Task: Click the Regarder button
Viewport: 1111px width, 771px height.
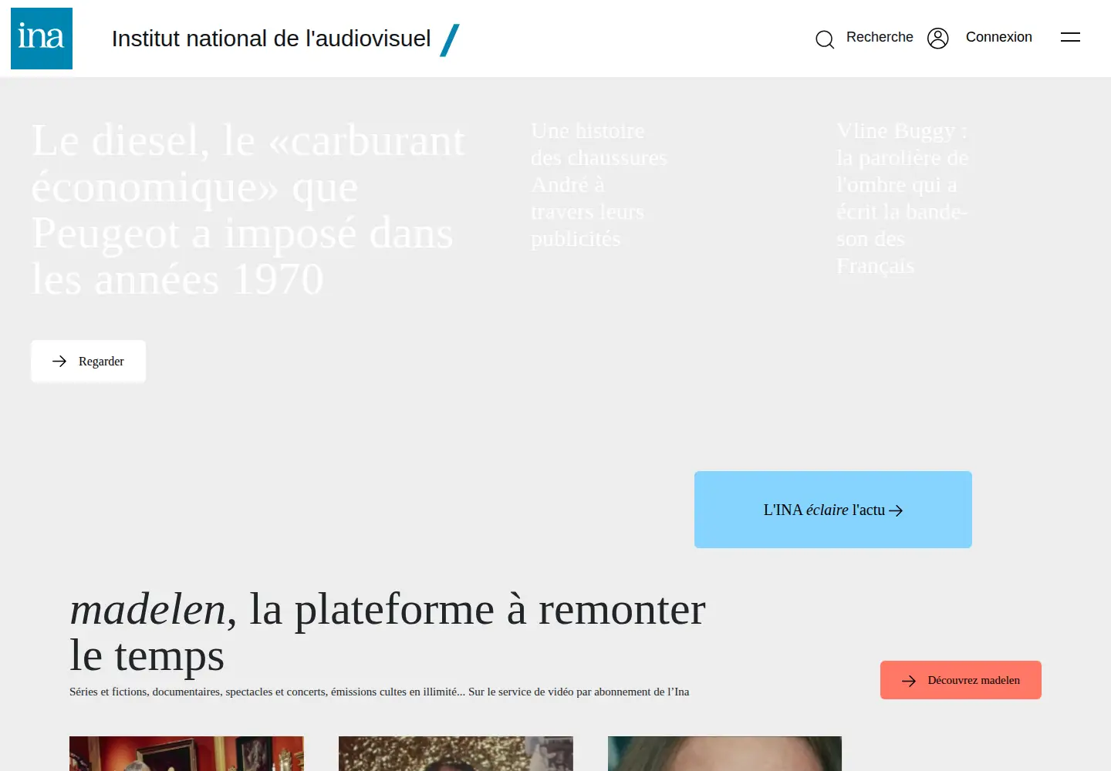Action: coord(88,361)
